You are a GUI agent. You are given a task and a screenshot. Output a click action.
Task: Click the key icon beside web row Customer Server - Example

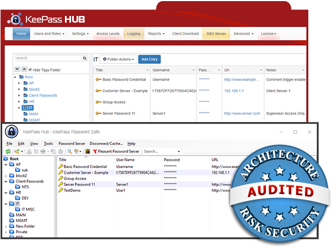[98, 91]
